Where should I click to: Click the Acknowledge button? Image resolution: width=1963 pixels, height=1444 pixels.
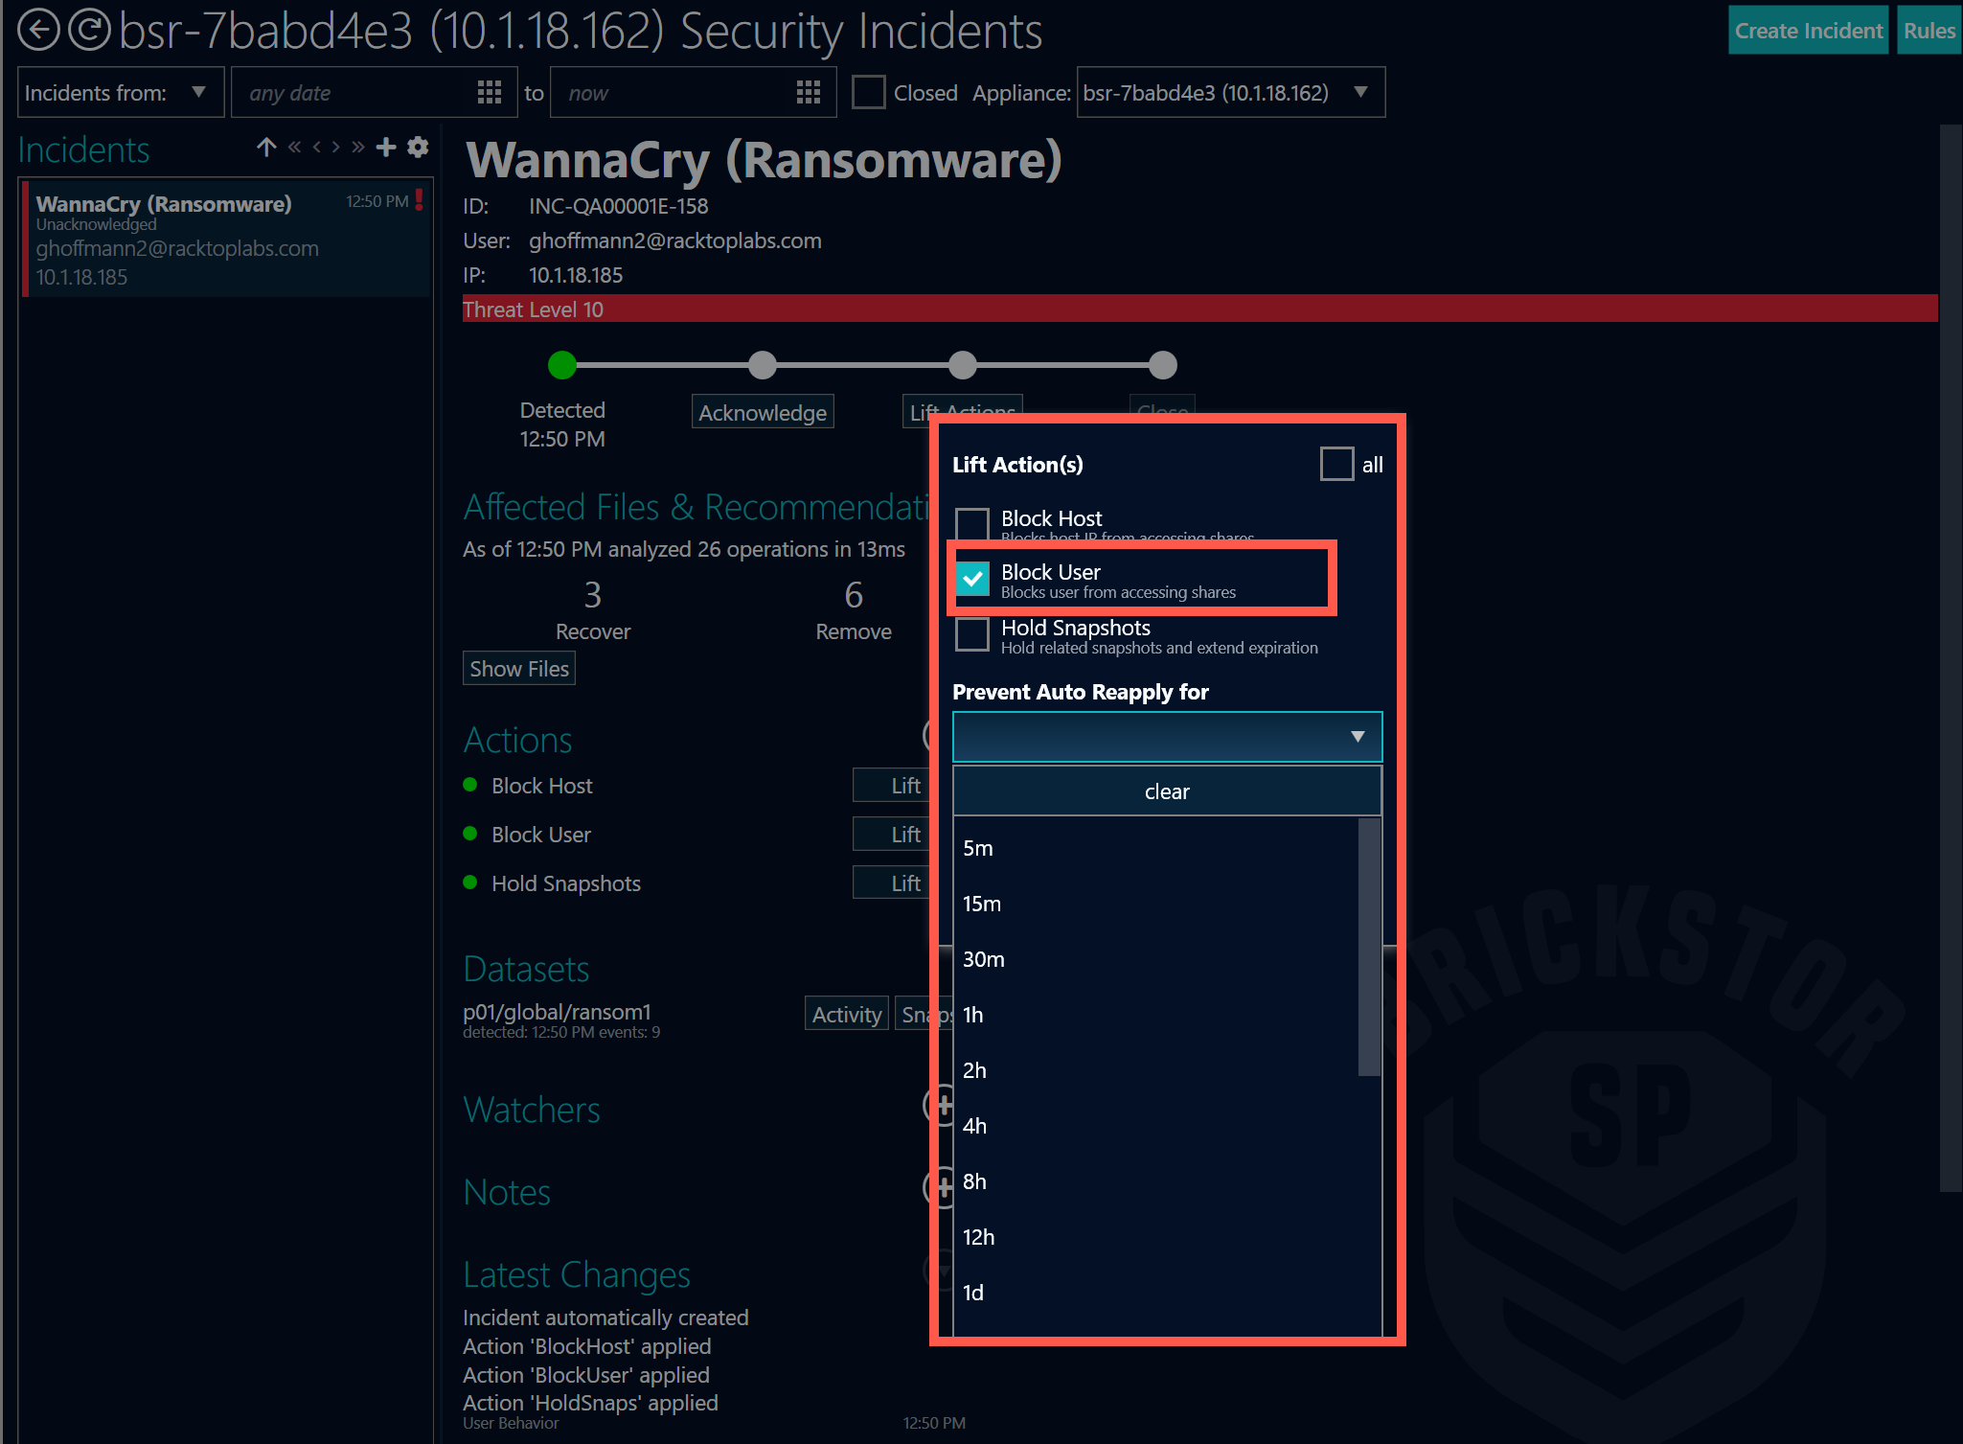pos(763,413)
